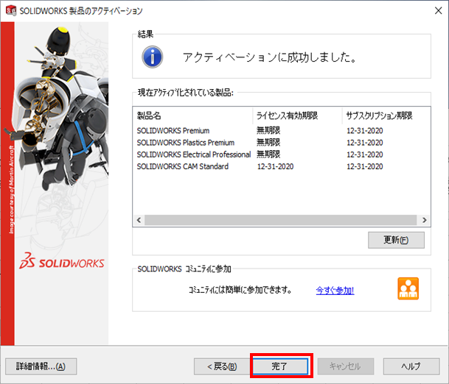Click the ライセンス有効期限 column header
The image size is (449, 384).
click(297, 115)
